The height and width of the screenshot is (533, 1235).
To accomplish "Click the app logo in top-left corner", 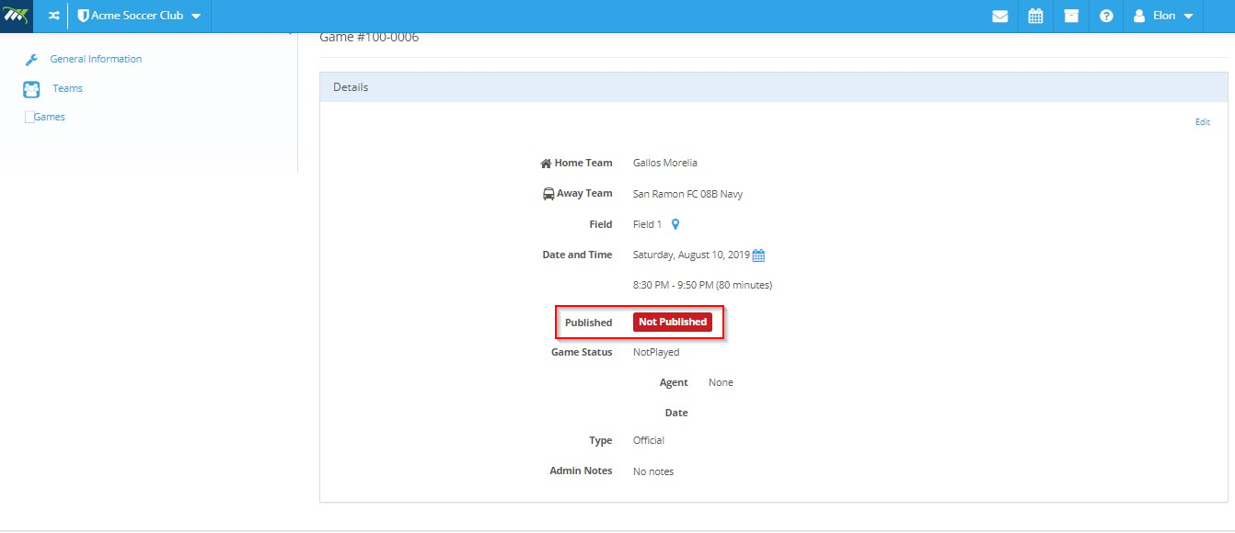I will pos(17,16).
